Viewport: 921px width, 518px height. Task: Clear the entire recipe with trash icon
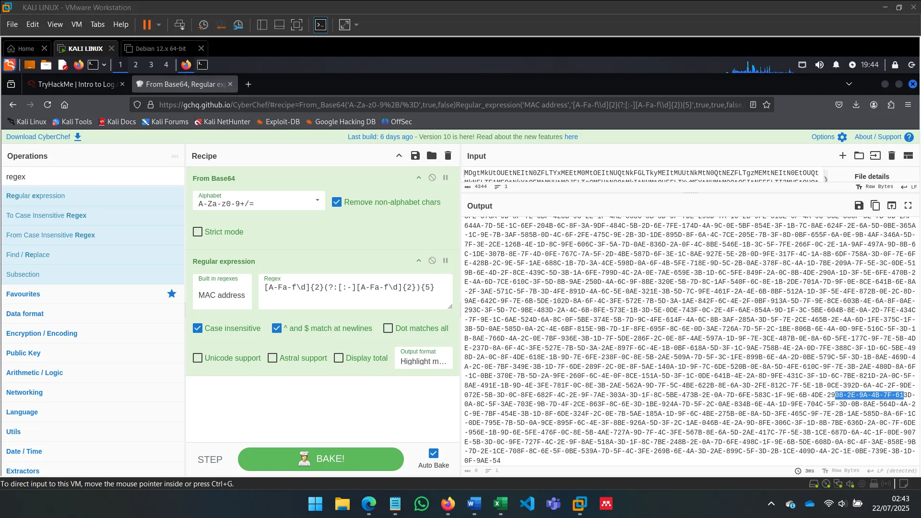coord(448,155)
